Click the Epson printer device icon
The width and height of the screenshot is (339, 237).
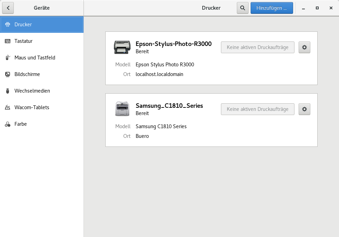(122, 47)
